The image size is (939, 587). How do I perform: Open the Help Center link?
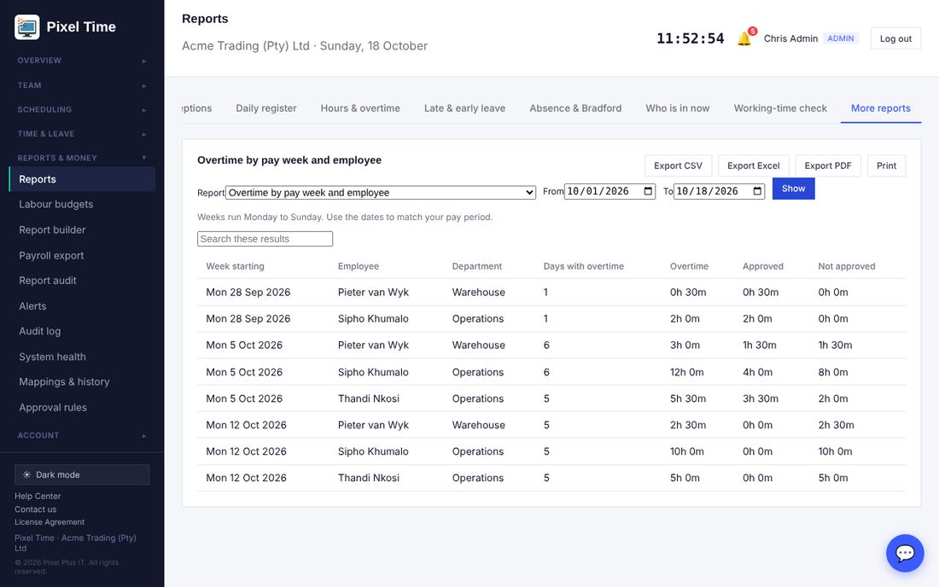(x=38, y=496)
